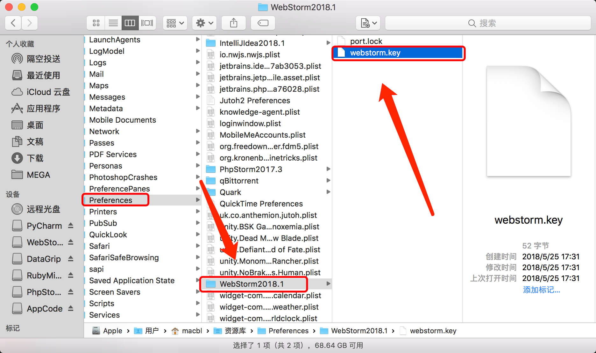Select the PyCharm device in sidebar
596x353 pixels.
37,226
